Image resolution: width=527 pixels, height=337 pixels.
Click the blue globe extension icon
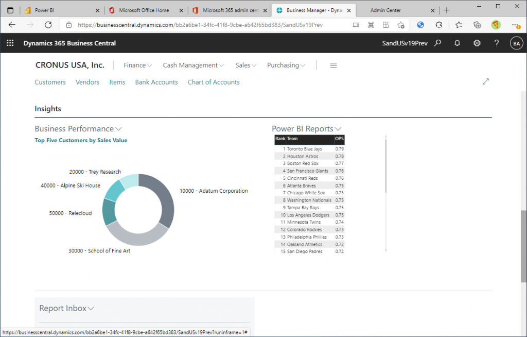pos(420,25)
